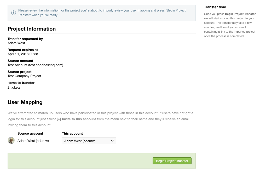Click Adam West's avatar photo
The height and width of the screenshot is (173, 260).
click(11, 141)
